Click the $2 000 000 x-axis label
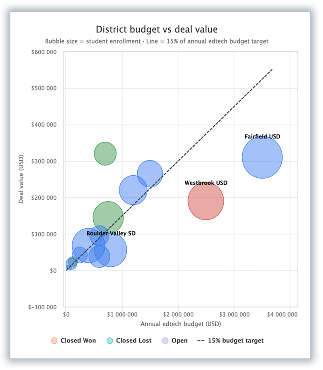Image resolution: width=323 pixels, height=370 pixels. pyautogui.click(x=178, y=315)
